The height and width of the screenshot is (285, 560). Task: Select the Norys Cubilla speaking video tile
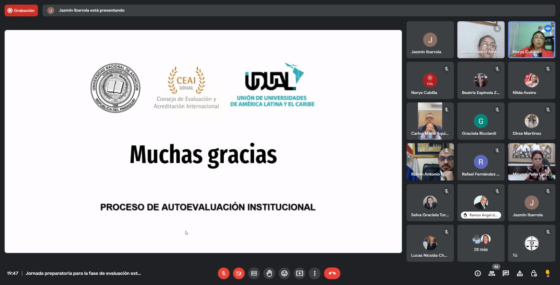532,40
